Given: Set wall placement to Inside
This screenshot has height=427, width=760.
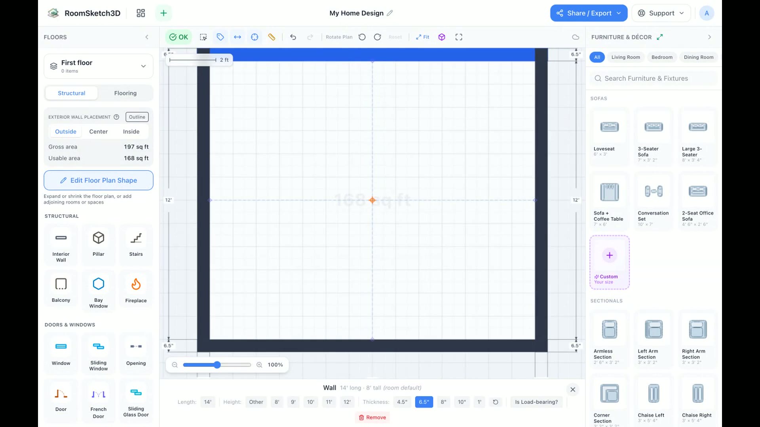Looking at the screenshot, I should tap(131, 132).
